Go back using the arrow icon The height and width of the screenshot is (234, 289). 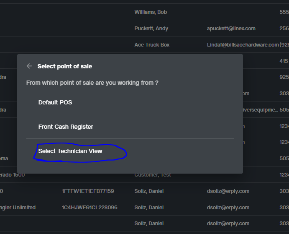tap(29, 66)
